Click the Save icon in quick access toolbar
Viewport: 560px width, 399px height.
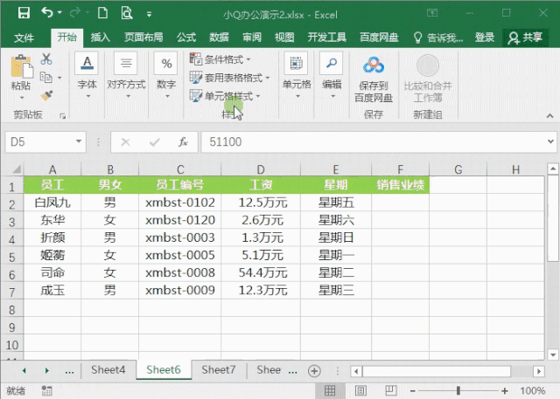tap(24, 13)
